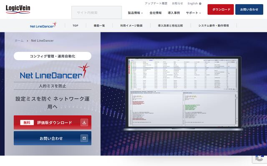Image resolution: width=267 pixels, height=166 pixels.
Task: Focus the サイト内検索 search field
Action: click(x=96, y=12)
